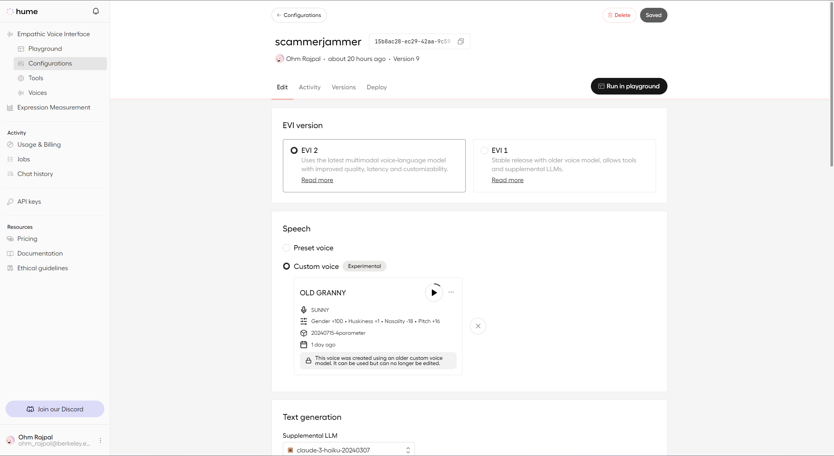This screenshot has height=456, width=834.
Task: Select the Preset voice radio button
Action: pos(286,248)
